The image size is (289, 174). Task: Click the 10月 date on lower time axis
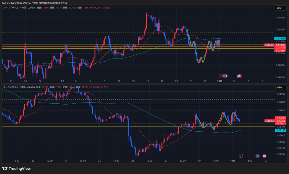(x=232, y=160)
